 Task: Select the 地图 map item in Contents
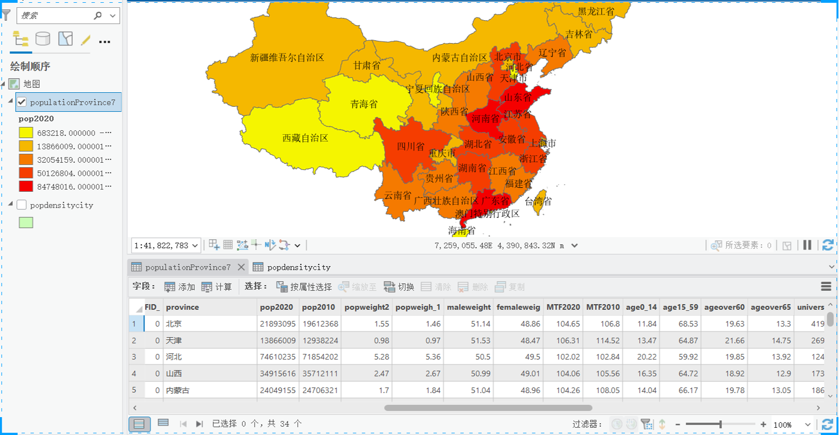pos(31,84)
